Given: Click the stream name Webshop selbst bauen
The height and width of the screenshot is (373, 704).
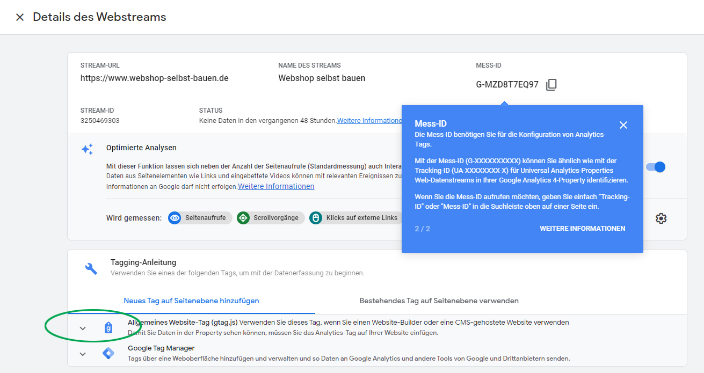Looking at the screenshot, I should click(x=322, y=78).
